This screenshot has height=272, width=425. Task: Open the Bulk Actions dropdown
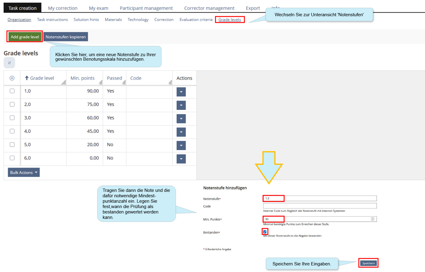[x=24, y=172]
